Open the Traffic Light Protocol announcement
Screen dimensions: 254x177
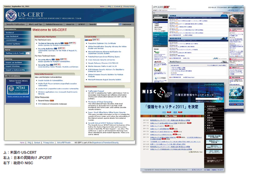pyautogui.click(x=96, y=91)
